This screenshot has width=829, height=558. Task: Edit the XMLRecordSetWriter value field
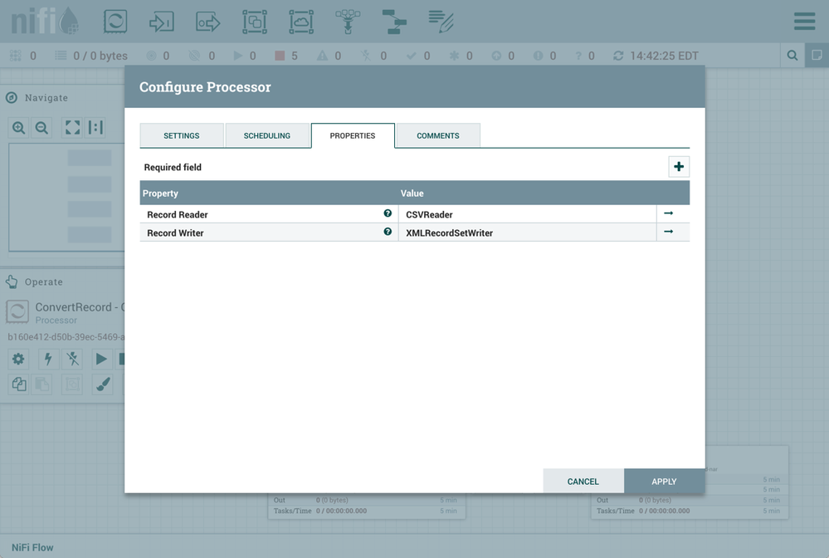[527, 232]
